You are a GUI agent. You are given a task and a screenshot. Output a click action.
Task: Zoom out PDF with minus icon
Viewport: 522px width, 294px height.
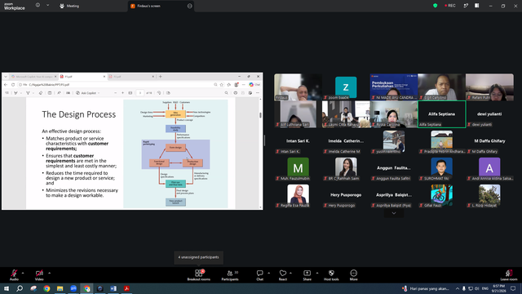coord(115,93)
